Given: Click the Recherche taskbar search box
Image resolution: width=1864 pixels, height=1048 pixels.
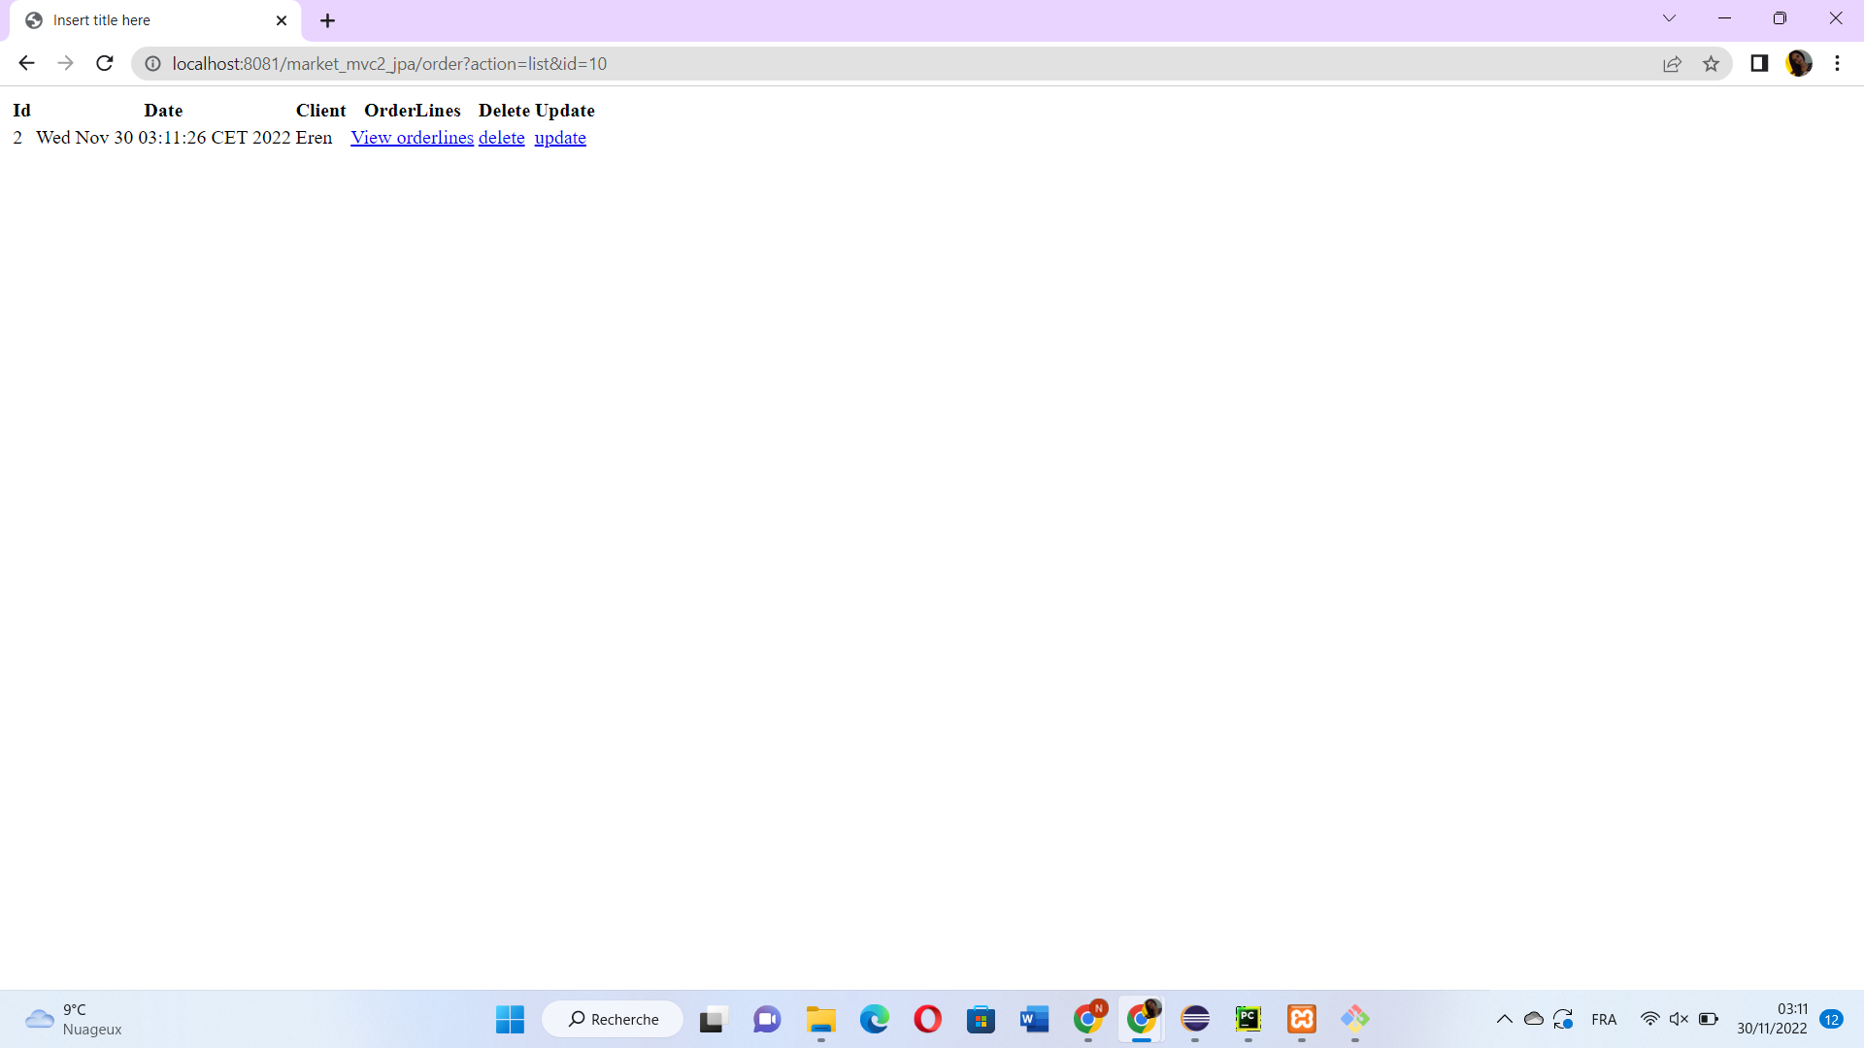Looking at the screenshot, I should tap(614, 1019).
